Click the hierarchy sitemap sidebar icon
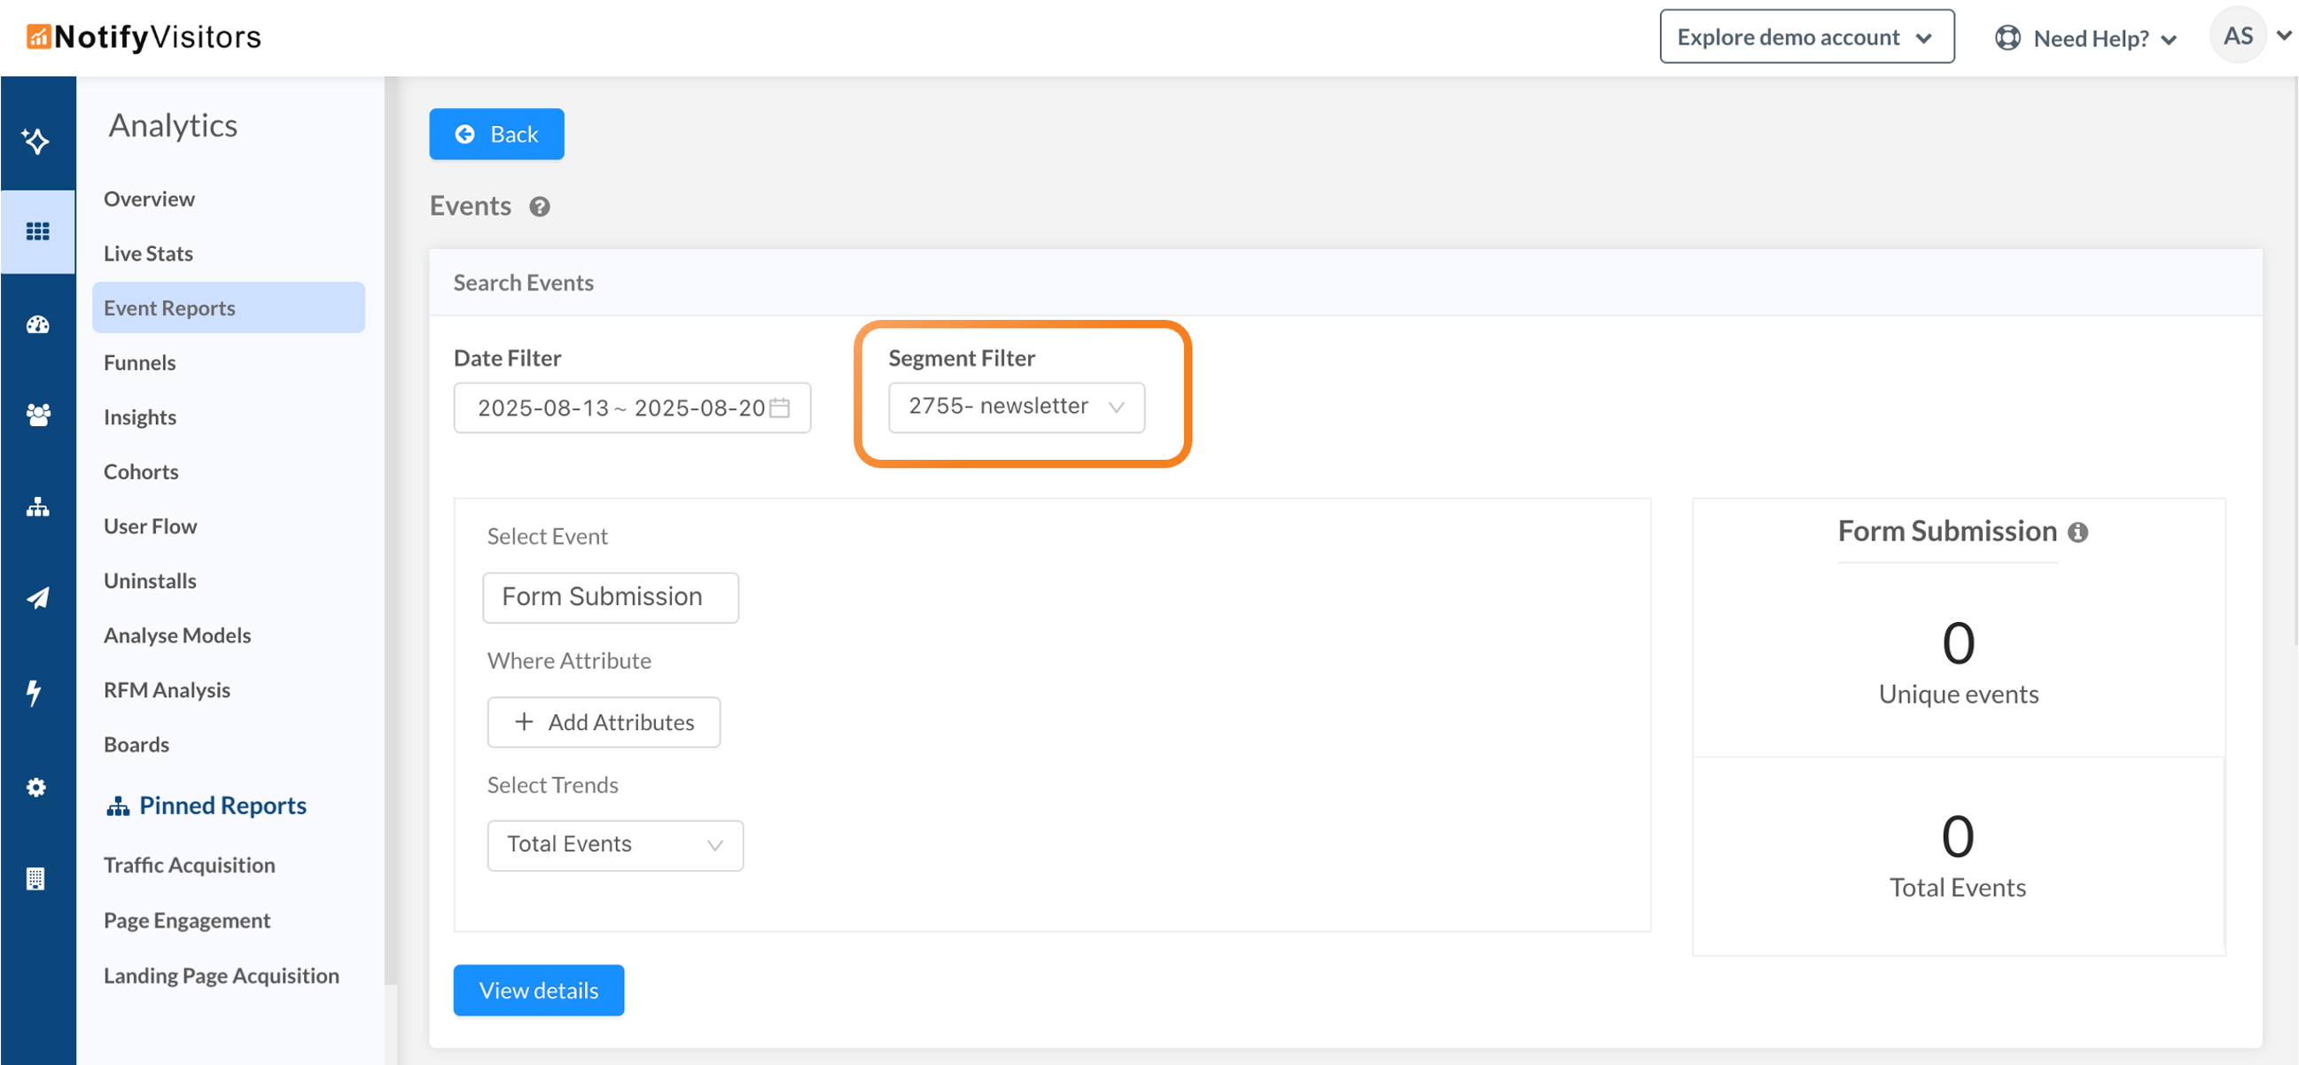Viewport: 2299px width, 1065px height. click(37, 507)
